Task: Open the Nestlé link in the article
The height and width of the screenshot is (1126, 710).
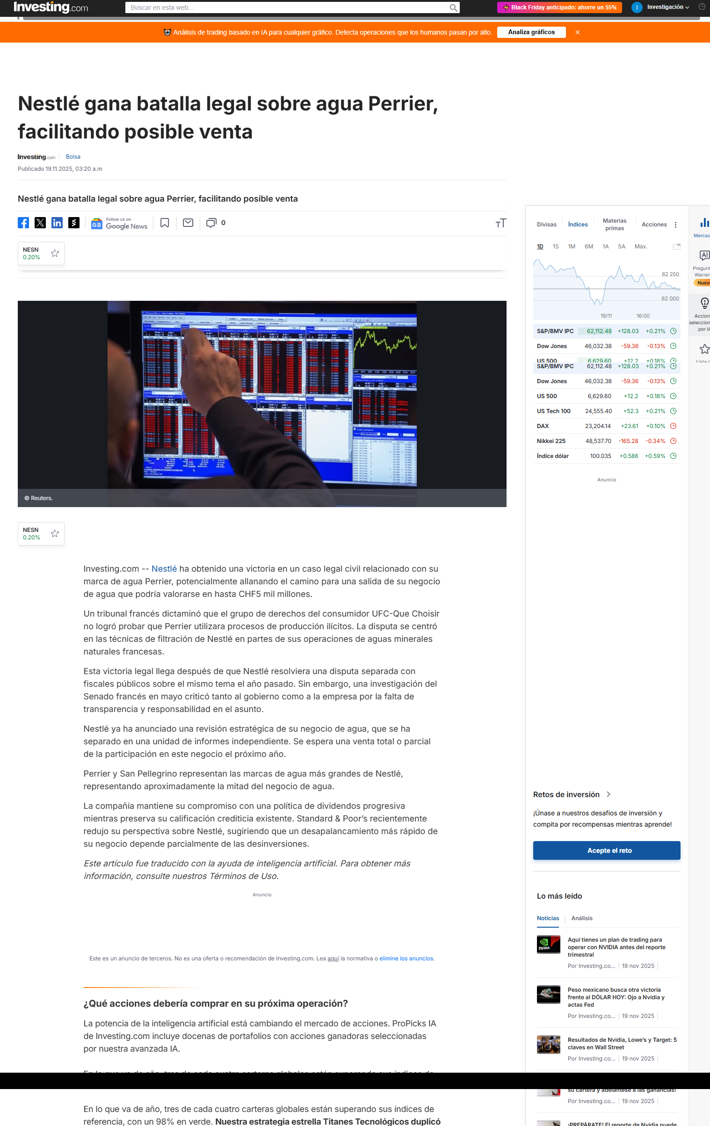Action: [x=164, y=569]
